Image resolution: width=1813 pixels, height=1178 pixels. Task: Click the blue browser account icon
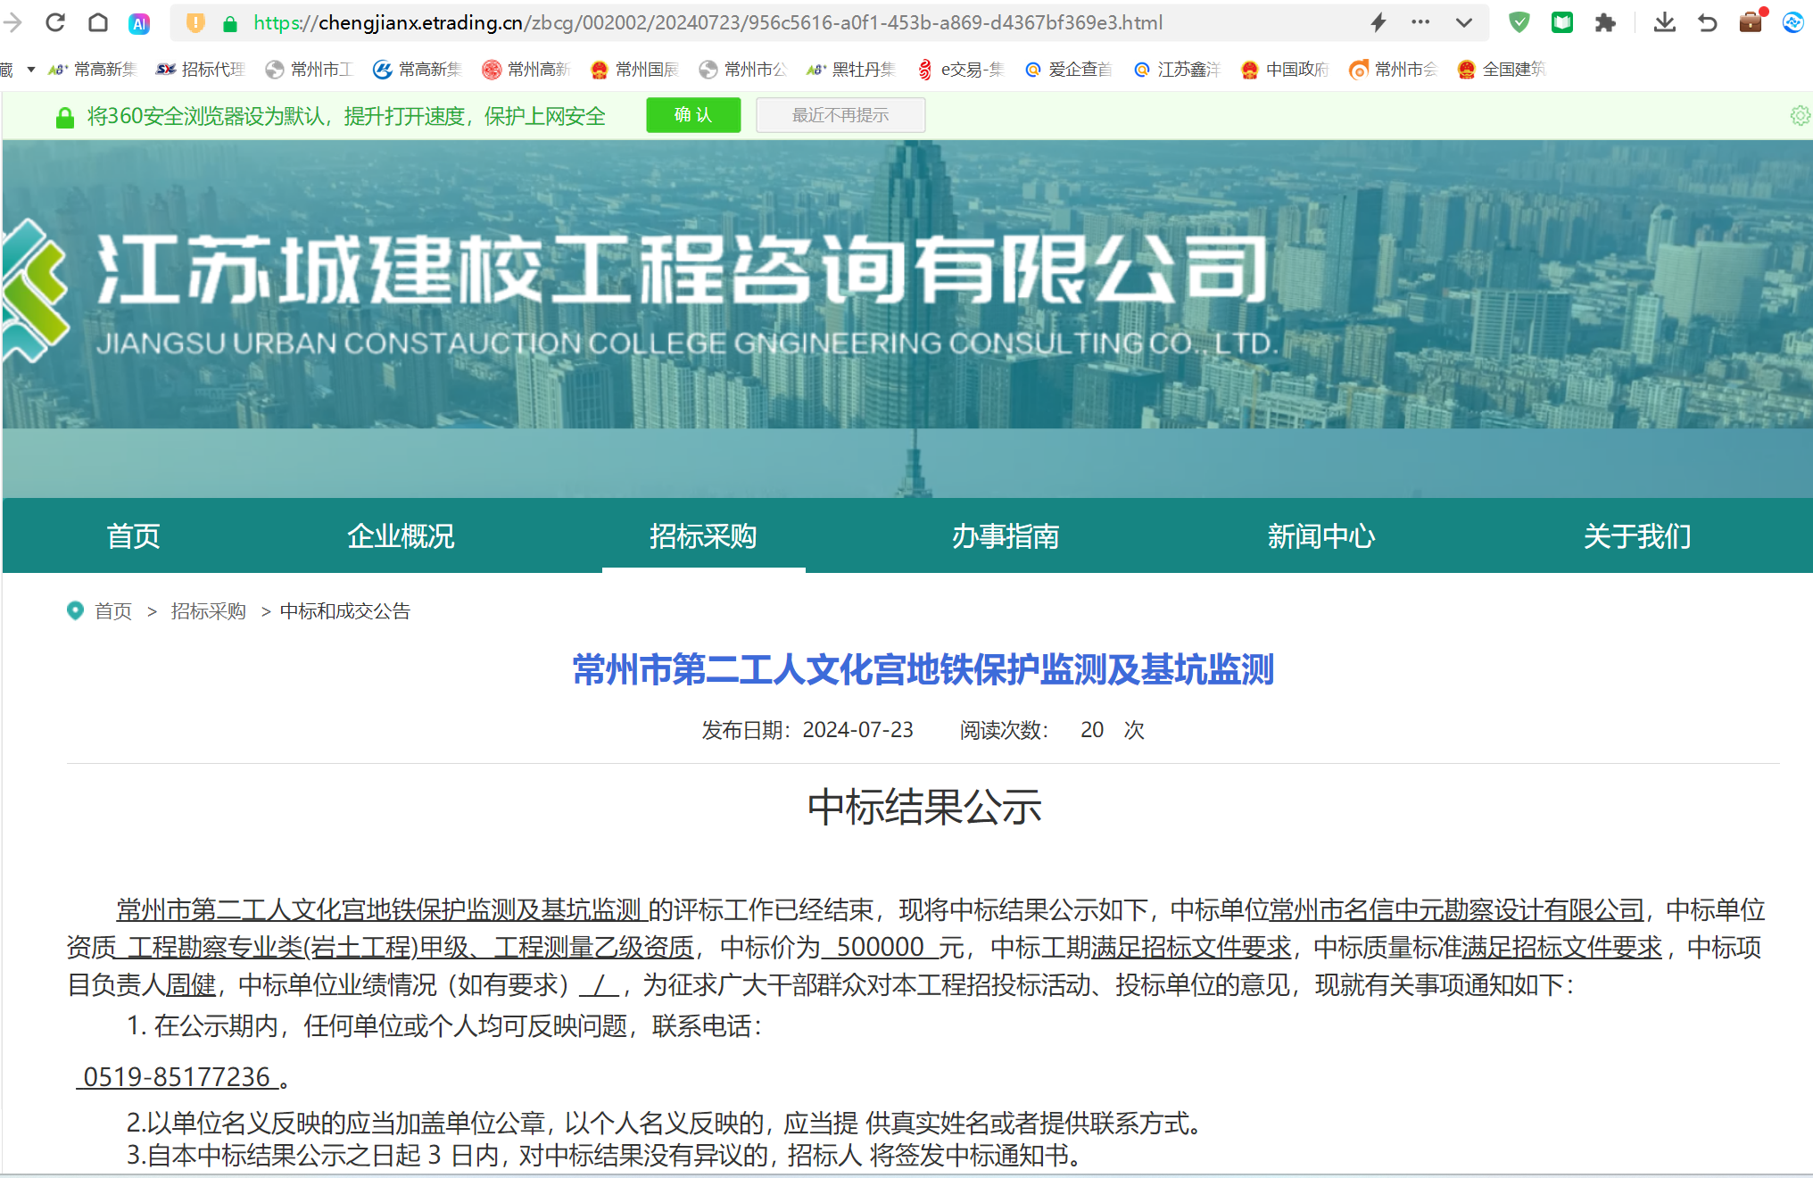pos(1792,22)
